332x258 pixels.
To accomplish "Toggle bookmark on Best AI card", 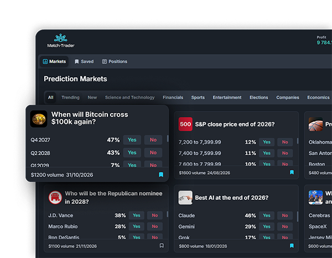I will pyautogui.click(x=292, y=245).
